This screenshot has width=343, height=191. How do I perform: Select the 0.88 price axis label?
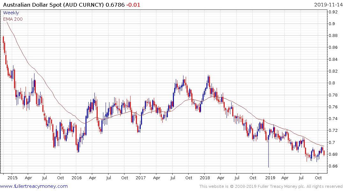[333, 36]
